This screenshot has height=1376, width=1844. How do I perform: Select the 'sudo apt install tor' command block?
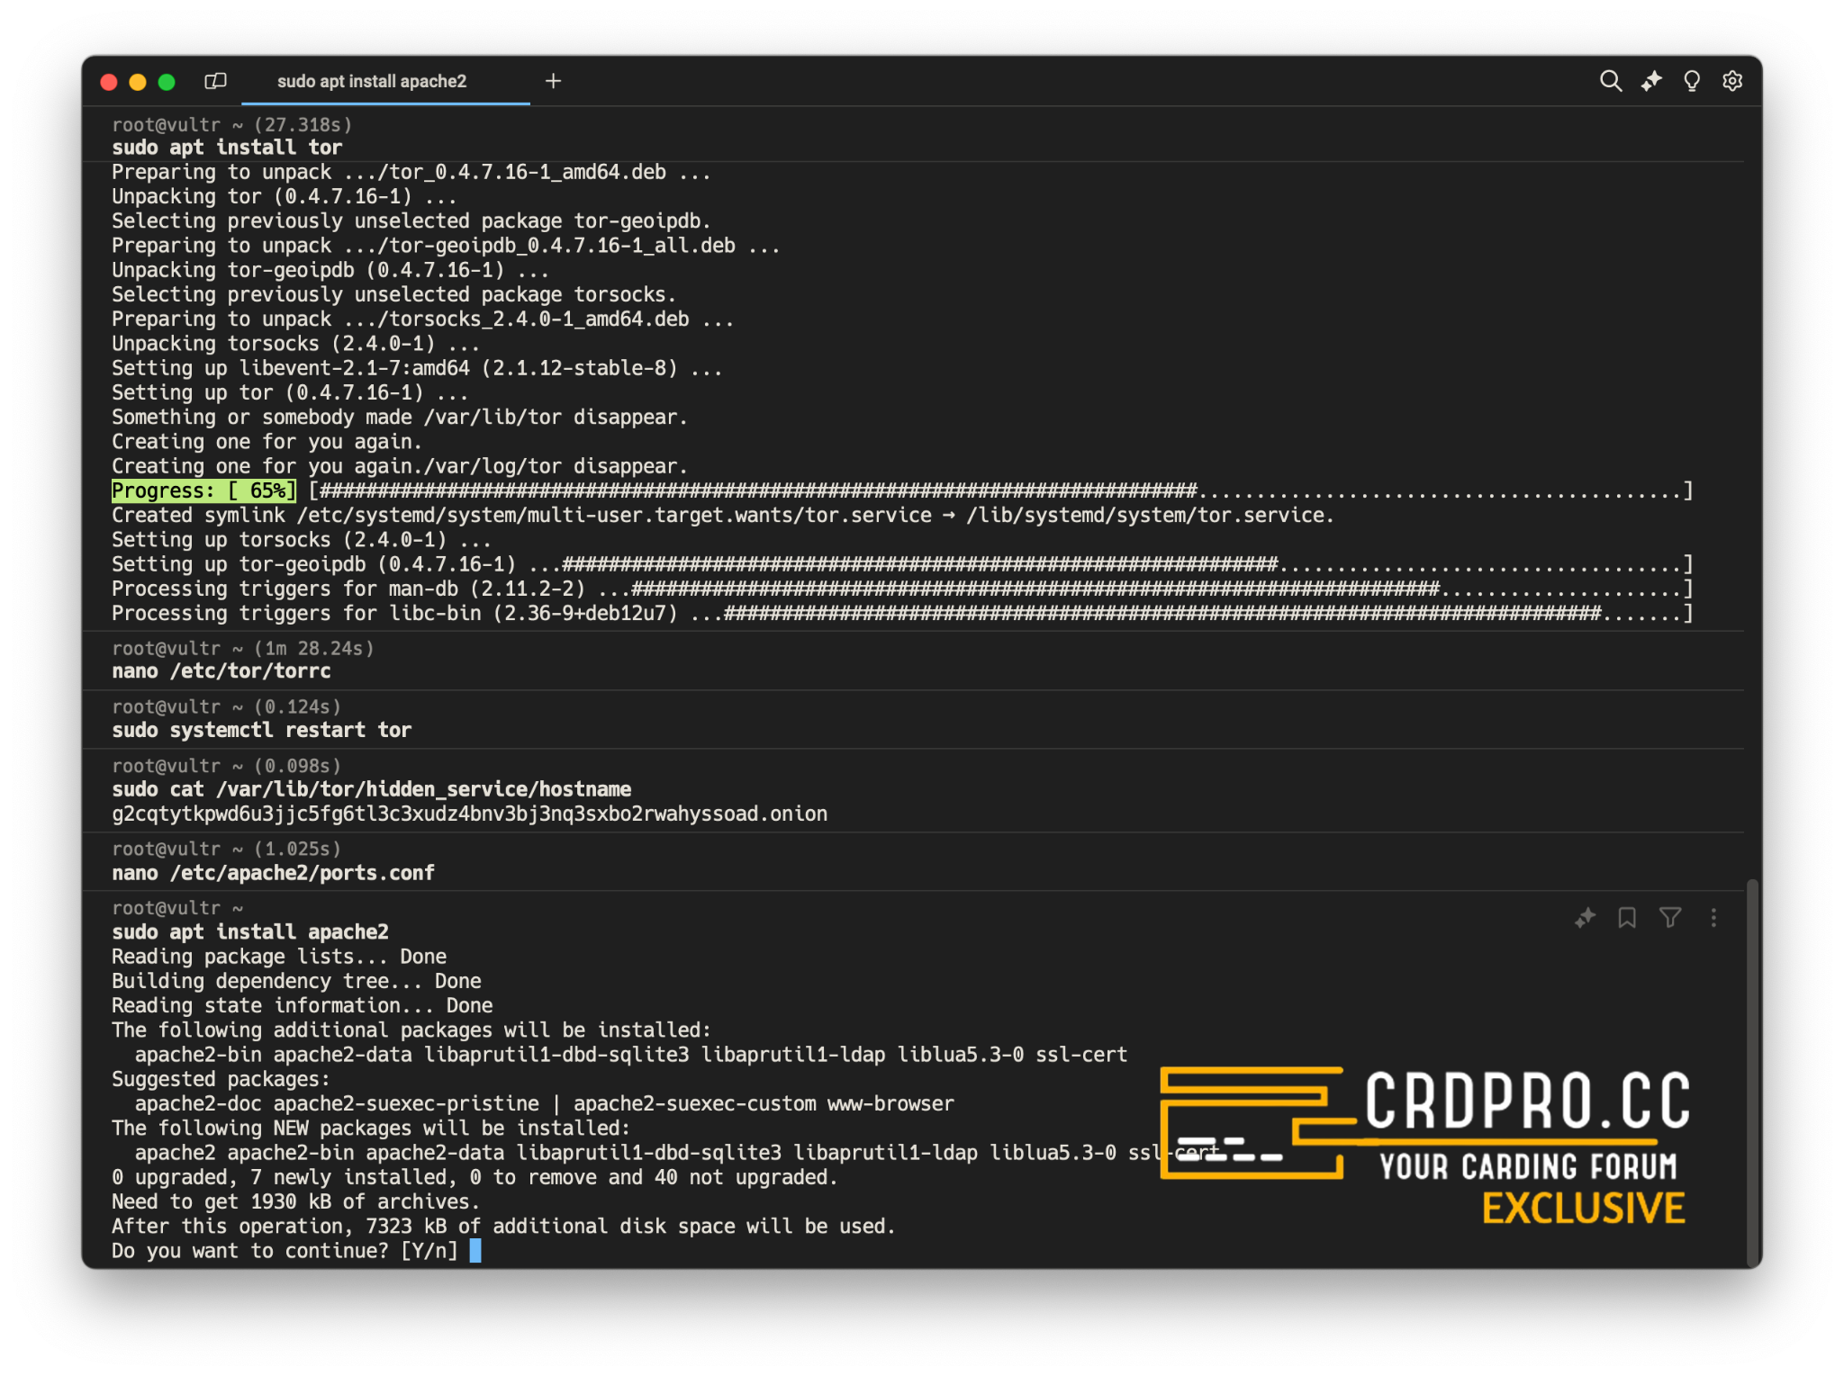(227, 147)
